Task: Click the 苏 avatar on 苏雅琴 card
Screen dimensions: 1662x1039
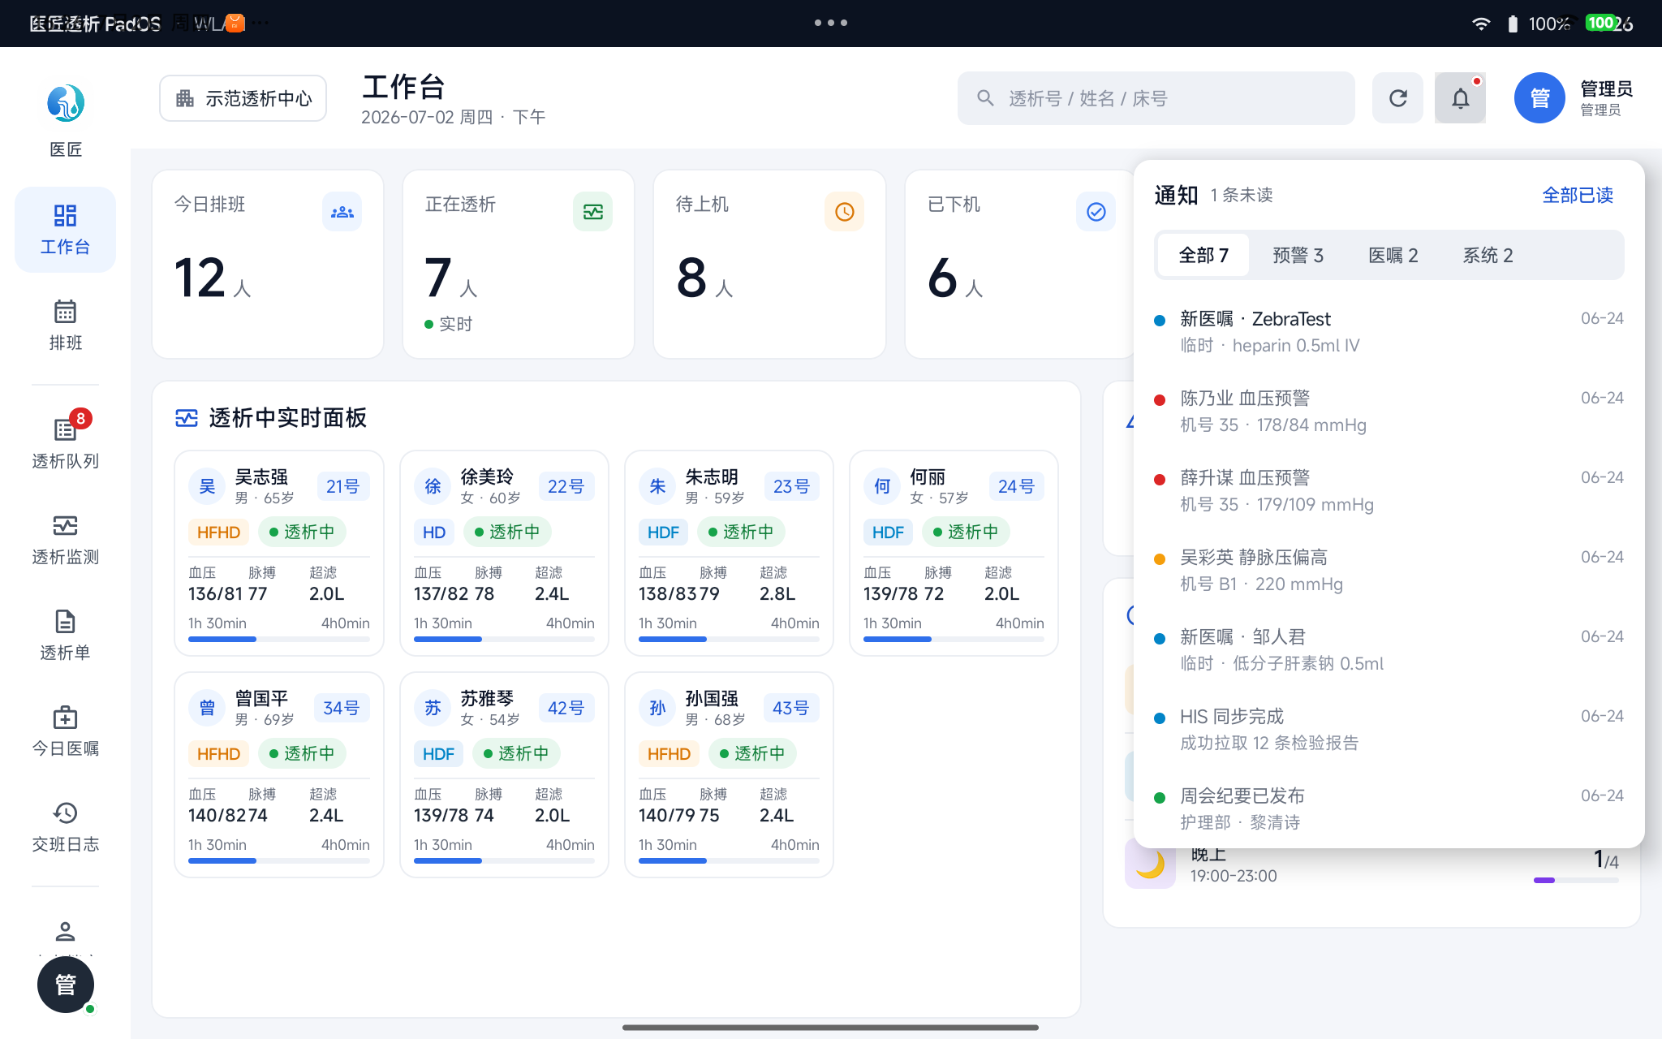Action: (433, 708)
